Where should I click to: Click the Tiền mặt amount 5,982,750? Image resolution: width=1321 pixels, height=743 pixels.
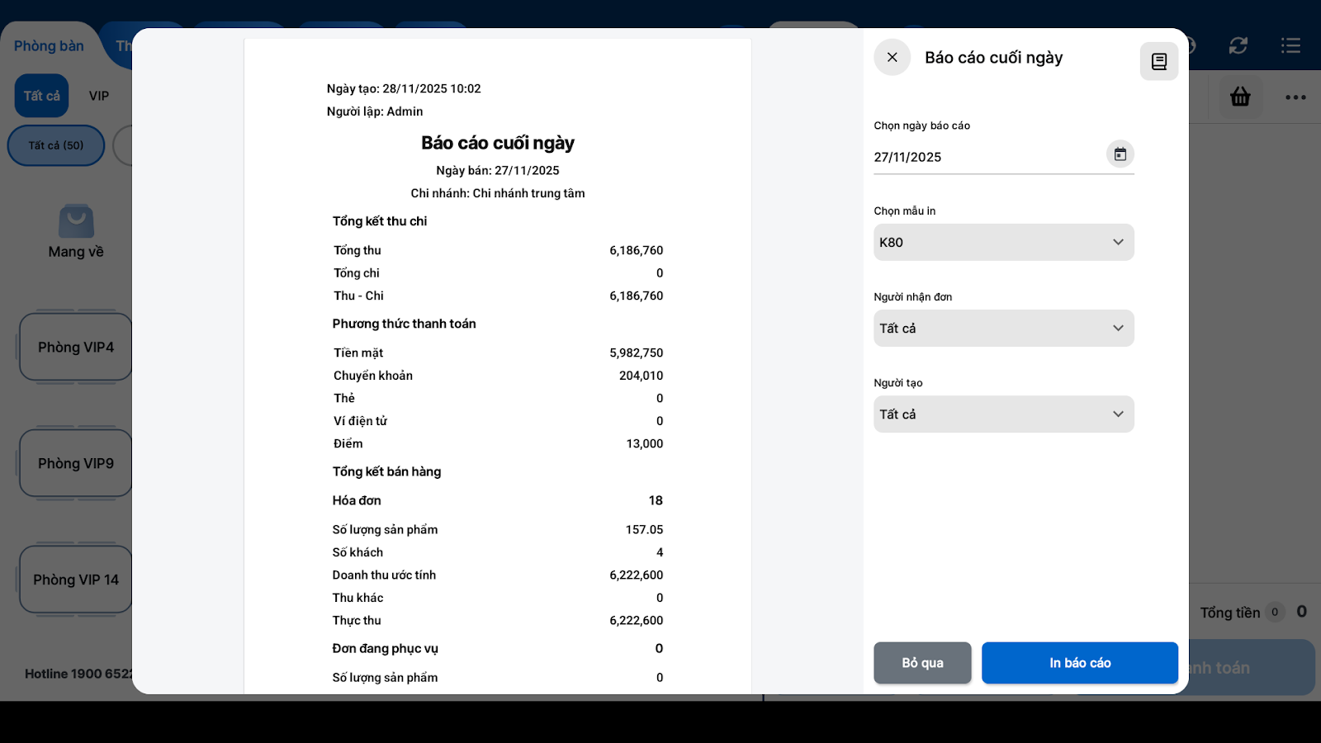click(637, 353)
